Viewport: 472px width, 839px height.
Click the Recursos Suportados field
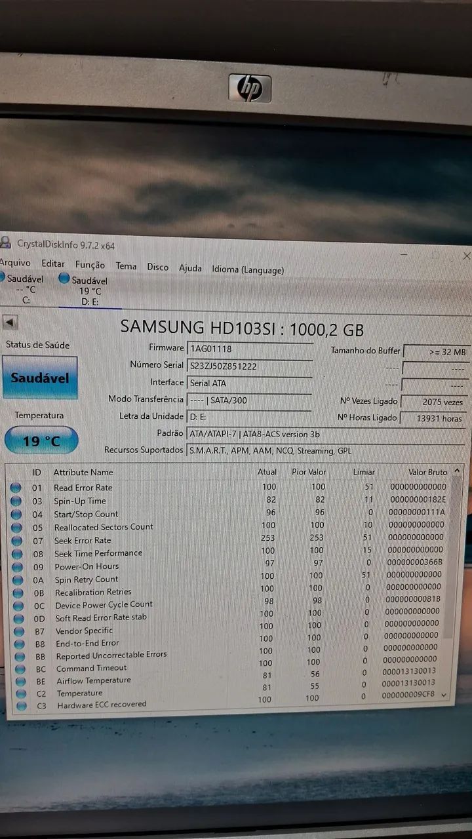coord(326,451)
